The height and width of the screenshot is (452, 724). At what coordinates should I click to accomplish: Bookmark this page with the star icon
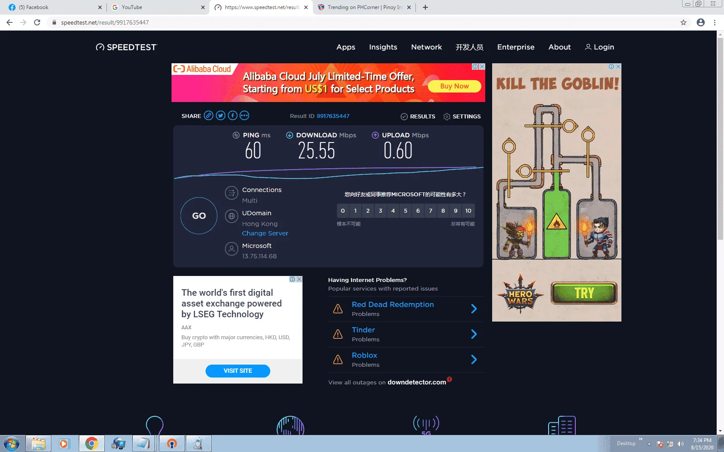(x=683, y=22)
